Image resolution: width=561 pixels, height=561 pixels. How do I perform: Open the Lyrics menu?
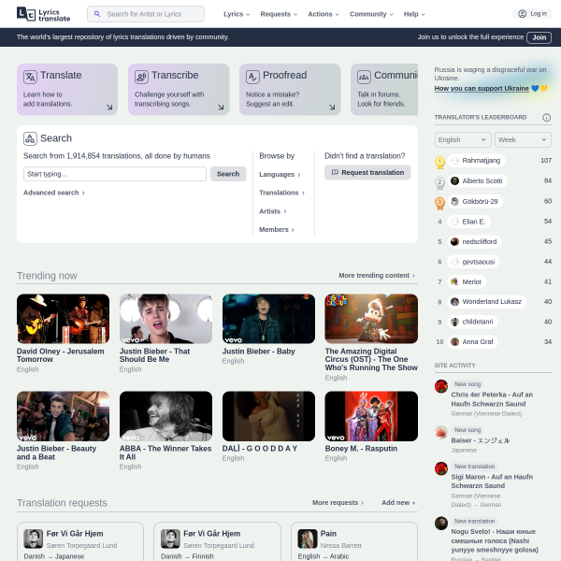(x=236, y=14)
